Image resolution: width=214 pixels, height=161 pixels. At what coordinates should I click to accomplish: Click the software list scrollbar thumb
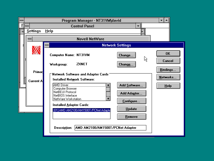click(108, 89)
